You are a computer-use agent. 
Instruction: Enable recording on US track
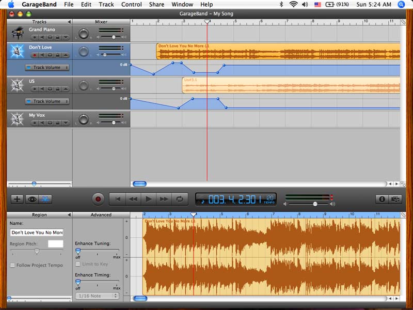(x=35, y=89)
